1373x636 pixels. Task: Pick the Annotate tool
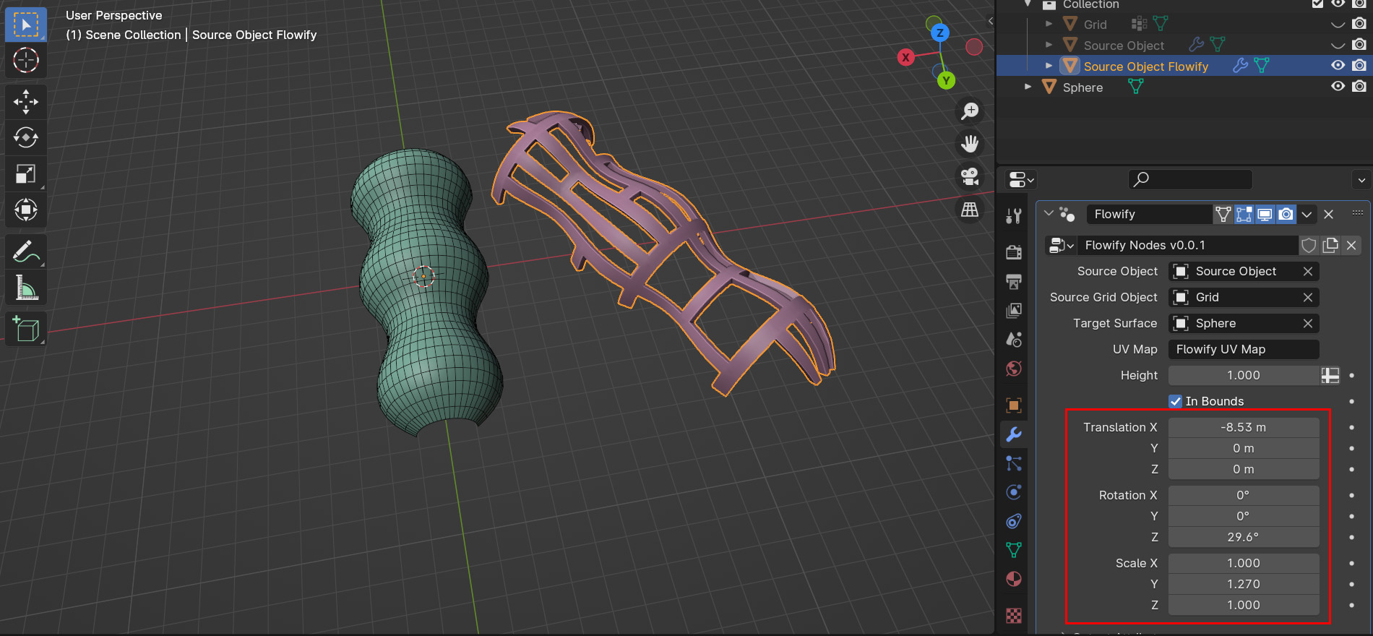26,252
